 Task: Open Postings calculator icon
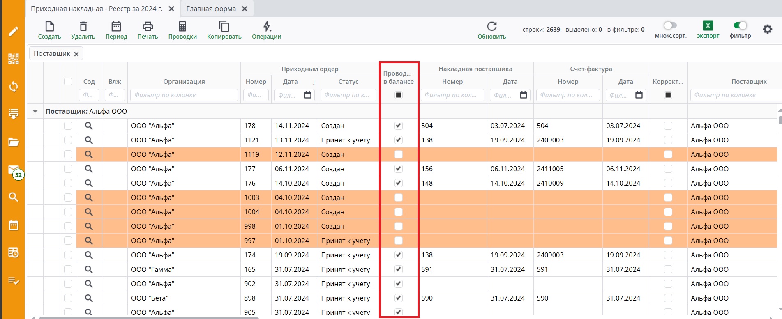(182, 27)
